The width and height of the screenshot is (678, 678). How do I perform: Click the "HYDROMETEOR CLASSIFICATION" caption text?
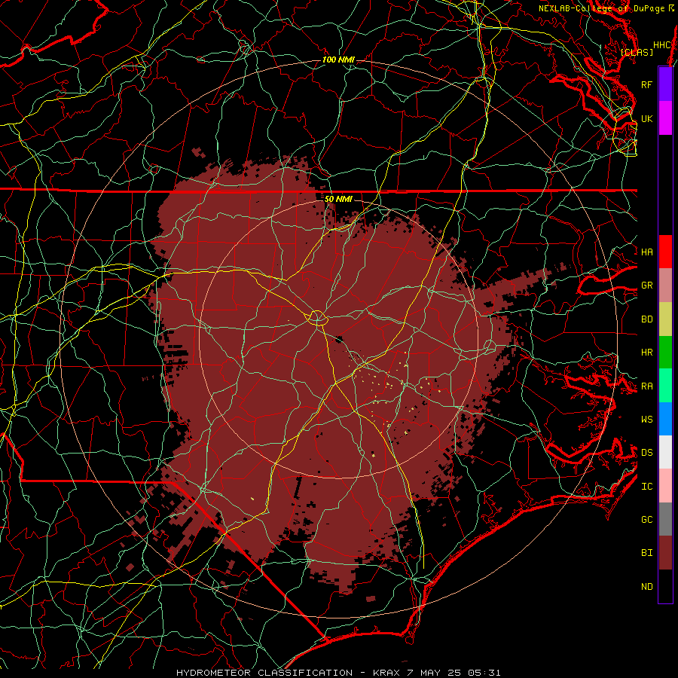pos(264,673)
